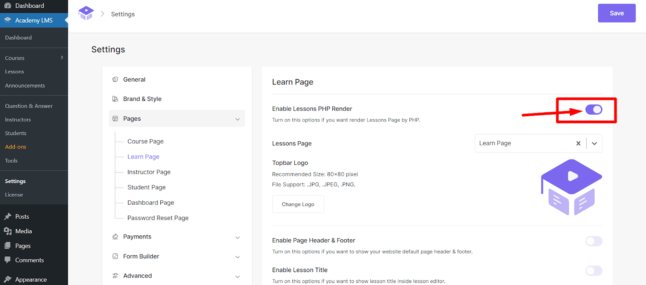Image resolution: width=646 pixels, height=285 pixels.
Task: Clear the Lessons Page selection with the X
Action: click(578, 143)
